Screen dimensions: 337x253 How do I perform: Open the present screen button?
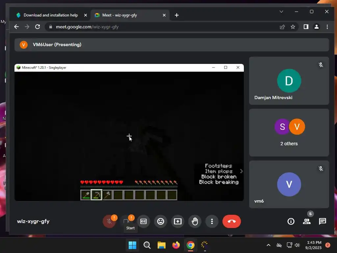point(178,221)
